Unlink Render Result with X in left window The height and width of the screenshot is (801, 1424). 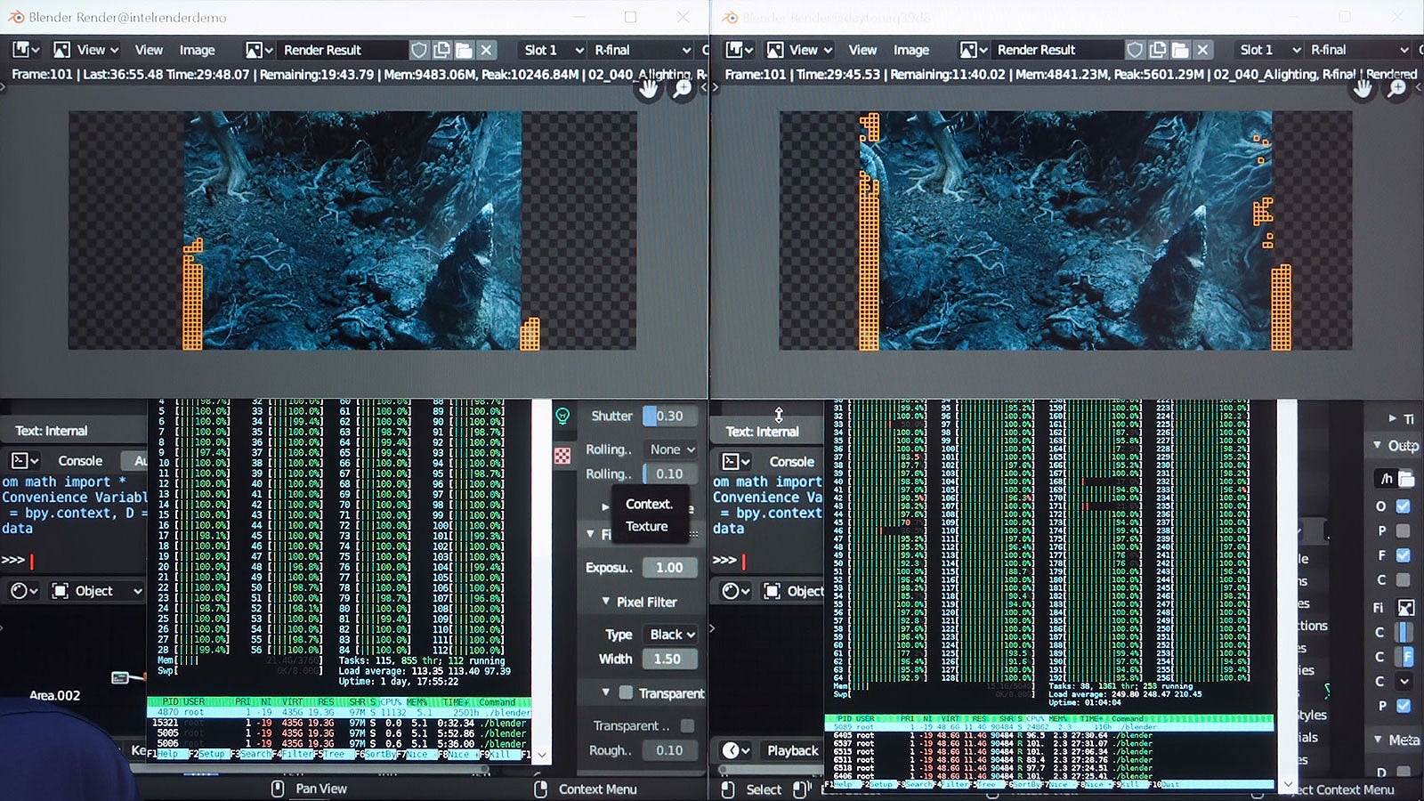point(486,50)
